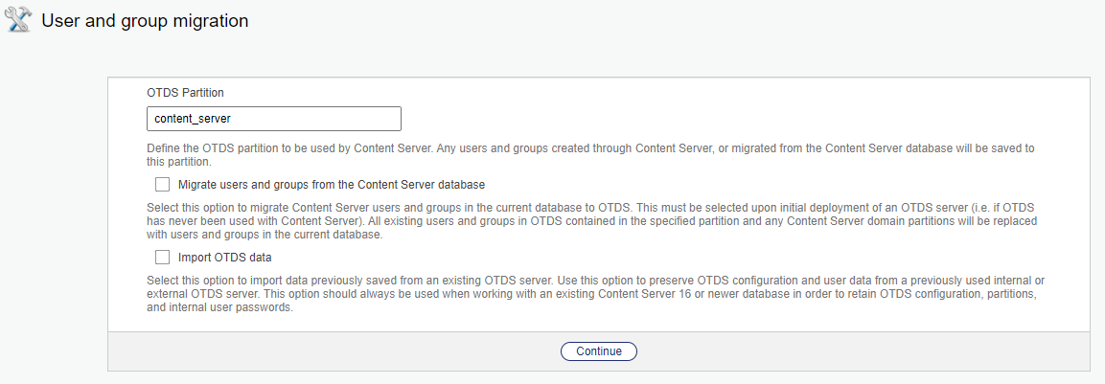Focus the OTDS Partition text field
This screenshot has height=384, width=1105.
pyautogui.click(x=273, y=119)
